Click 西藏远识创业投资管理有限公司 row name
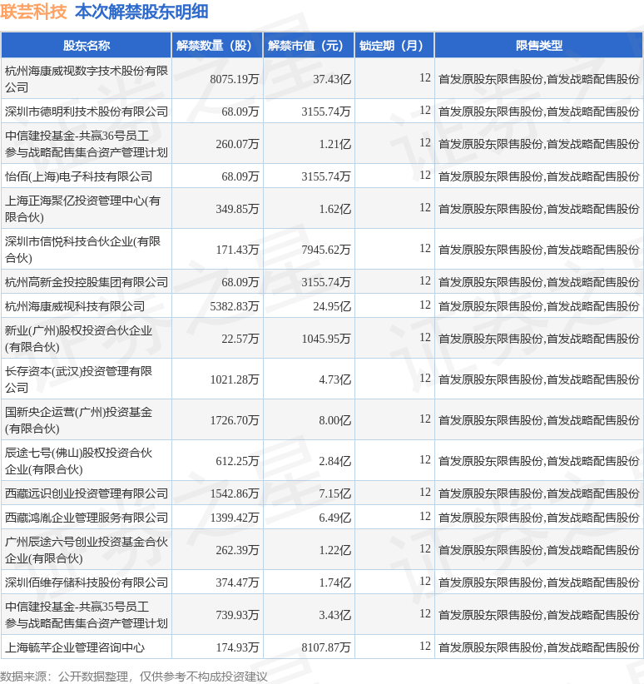The height and width of the screenshot is (684, 644). [x=87, y=493]
